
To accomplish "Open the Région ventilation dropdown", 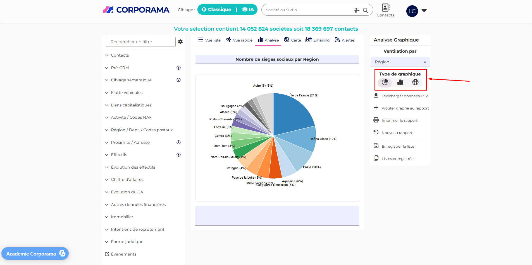I will pyautogui.click(x=400, y=62).
